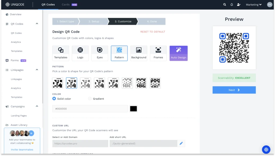Open Analytics under QR Codes
Viewport: 275px width, 156px height.
click(x=16, y=42)
